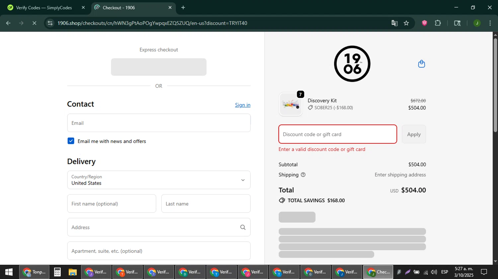Close the Checkout - 1906 tab

pyautogui.click(x=170, y=8)
